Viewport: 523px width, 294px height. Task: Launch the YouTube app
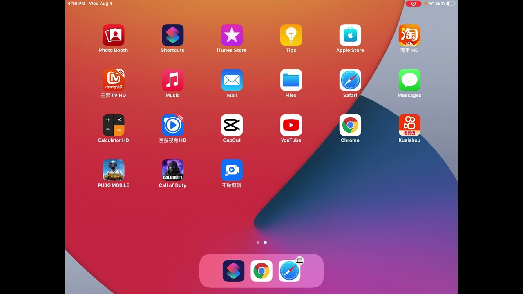pos(291,125)
